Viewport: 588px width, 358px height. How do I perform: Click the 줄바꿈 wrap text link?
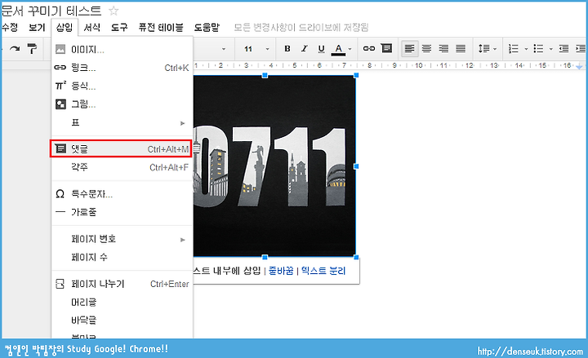(x=281, y=271)
